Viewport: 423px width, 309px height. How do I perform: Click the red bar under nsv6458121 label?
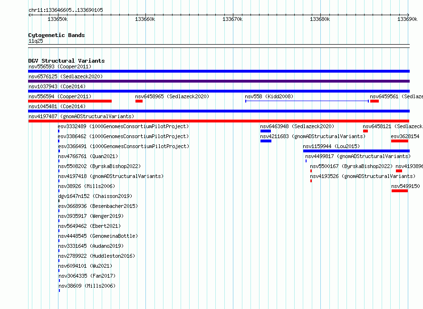click(365, 131)
